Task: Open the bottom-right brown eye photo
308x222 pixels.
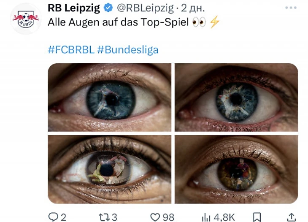Action: (x=236, y=169)
